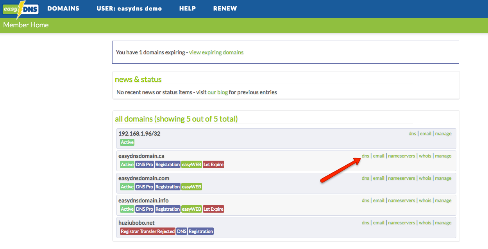
Task: Visit the our blog link
Action: pyautogui.click(x=218, y=92)
